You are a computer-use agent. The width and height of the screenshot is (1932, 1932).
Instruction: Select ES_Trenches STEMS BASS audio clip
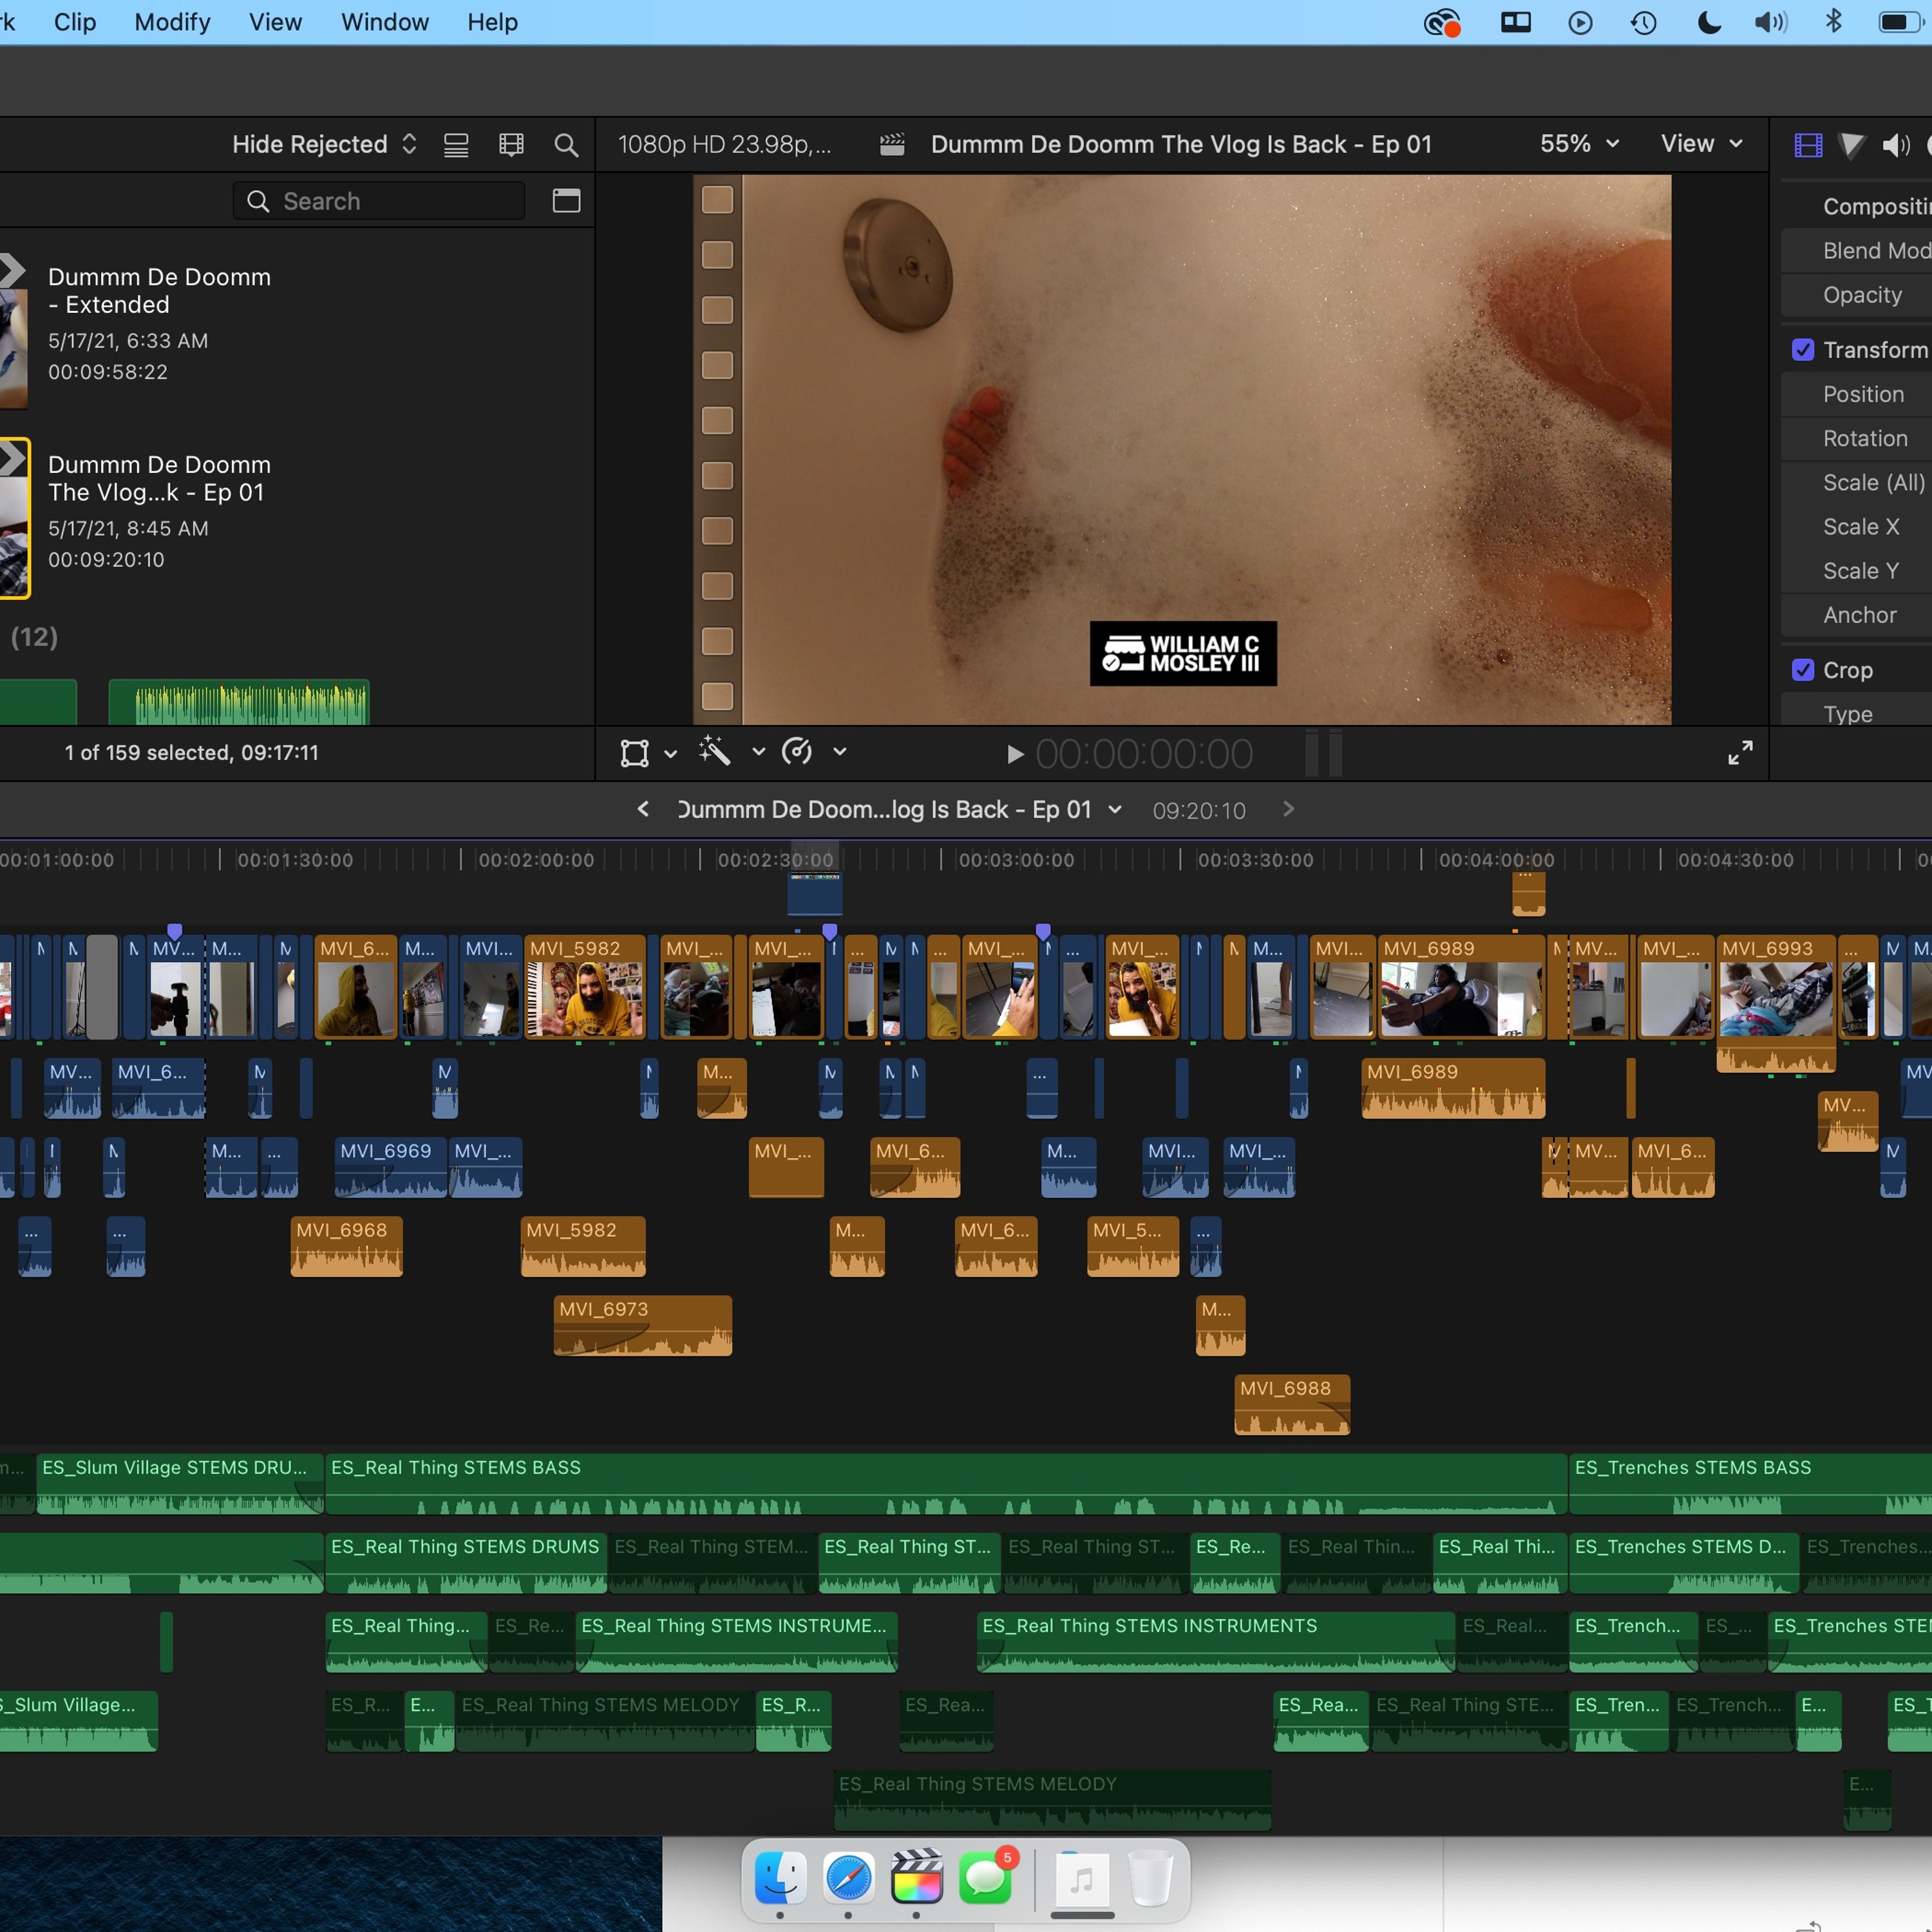tap(1750, 1484)
